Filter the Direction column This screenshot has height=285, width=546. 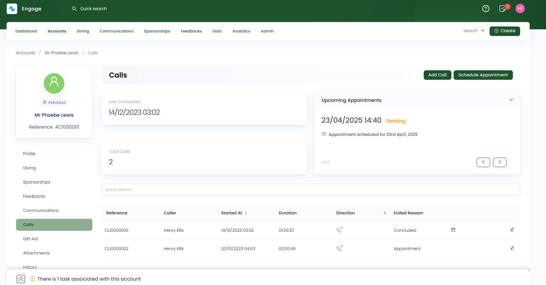(385, 213)
